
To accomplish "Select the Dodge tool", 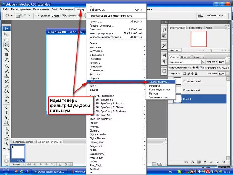I will tap(6, 101).
